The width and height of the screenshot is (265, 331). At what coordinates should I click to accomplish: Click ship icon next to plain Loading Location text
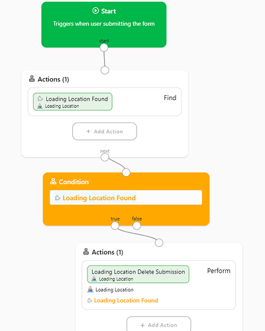(90, 289)
